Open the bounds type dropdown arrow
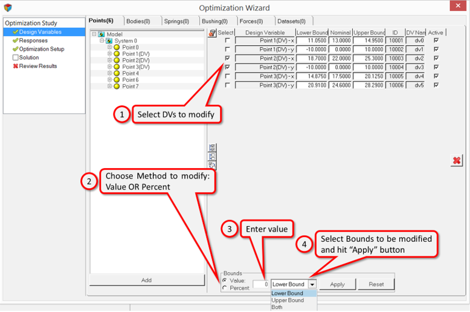The height and width of the screenshot is (312, 470). coord(312,284)
